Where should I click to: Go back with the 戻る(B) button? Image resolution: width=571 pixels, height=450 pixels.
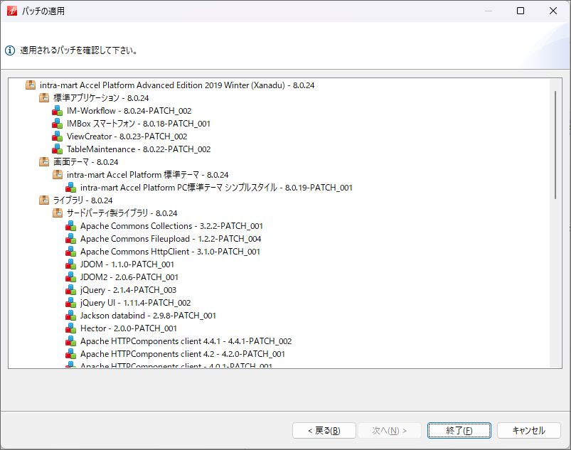(x=324, y=431)
